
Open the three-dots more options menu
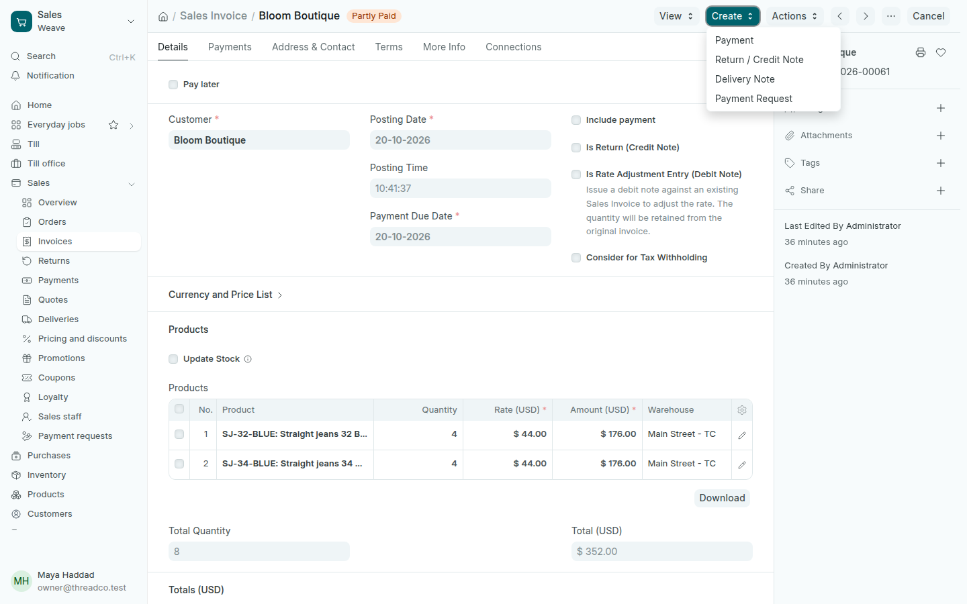click(x=891, y=16)
